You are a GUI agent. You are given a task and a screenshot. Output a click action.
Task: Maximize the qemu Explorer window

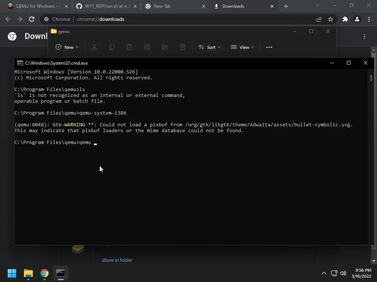pyautogui.click(x=311, y=32)
